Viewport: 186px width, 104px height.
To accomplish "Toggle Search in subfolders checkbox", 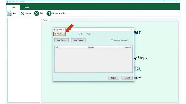I will 112,40.
